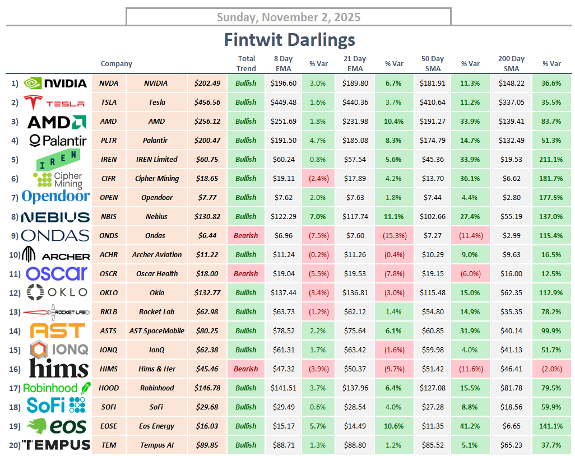The width and height of the screenshot is (575, 456).
Task: Click the Total Trend column header
Action: pos(246,63)
